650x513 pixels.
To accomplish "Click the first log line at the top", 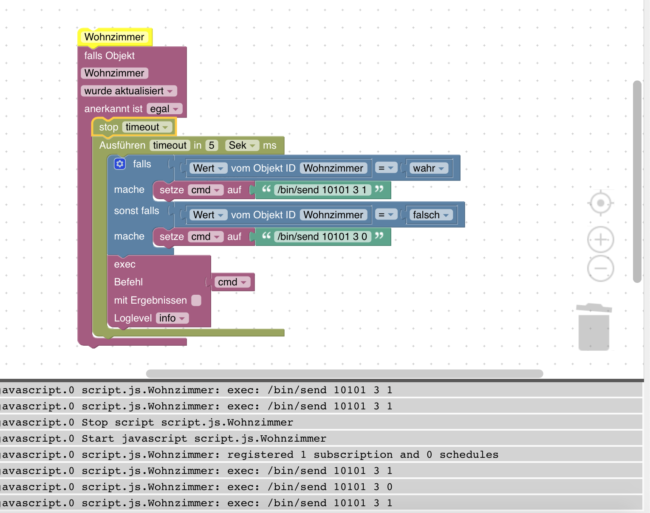I will [x=321, y=390].
